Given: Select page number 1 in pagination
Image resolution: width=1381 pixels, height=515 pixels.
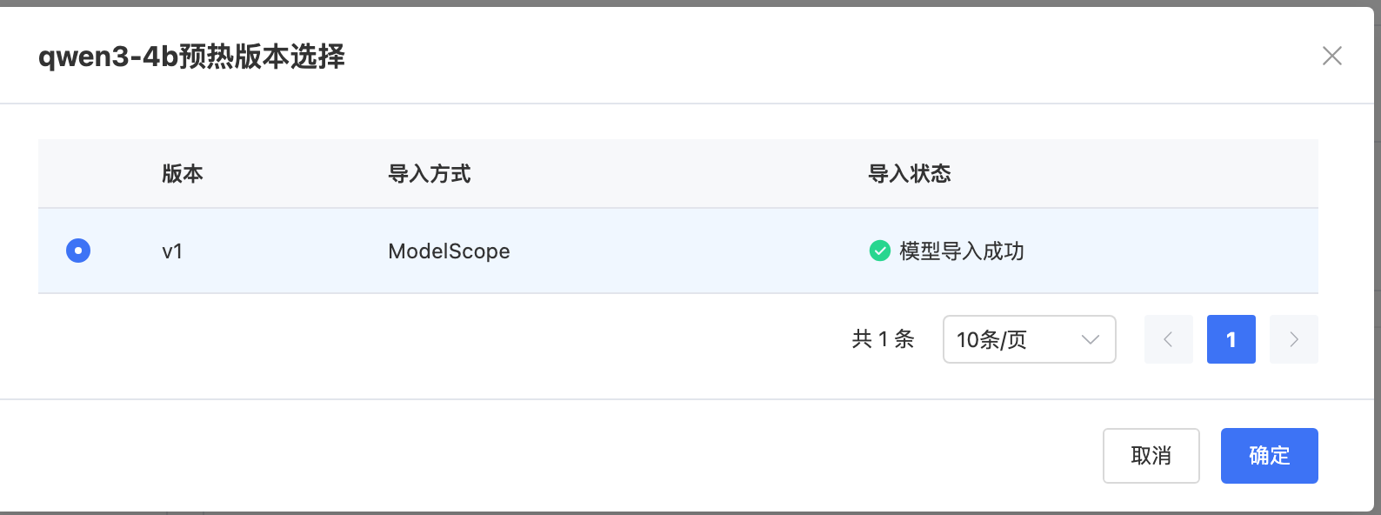Looking at the screenshot, I should tap(1231, 339).
